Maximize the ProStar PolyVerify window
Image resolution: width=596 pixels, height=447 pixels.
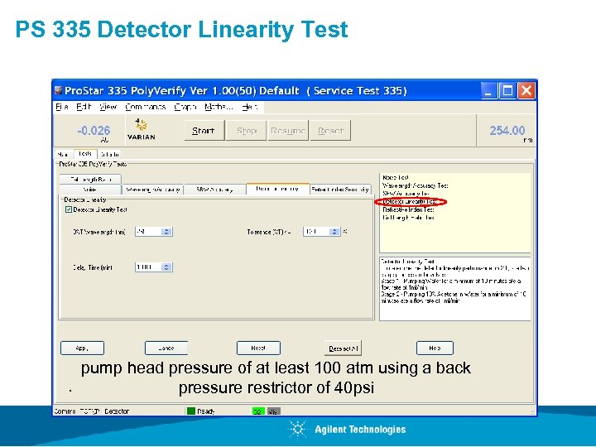507,91
